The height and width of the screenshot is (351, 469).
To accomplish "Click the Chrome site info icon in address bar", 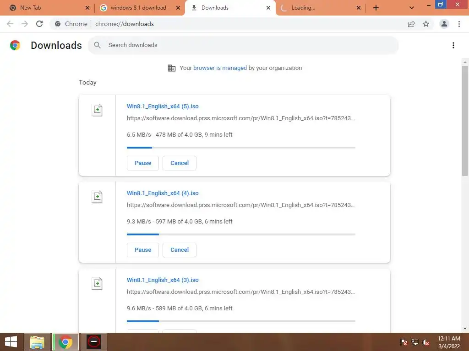I will click(x=58, y=24).
